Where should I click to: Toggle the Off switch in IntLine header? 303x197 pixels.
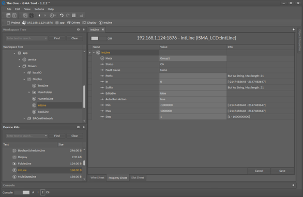(x=99, y=38)
